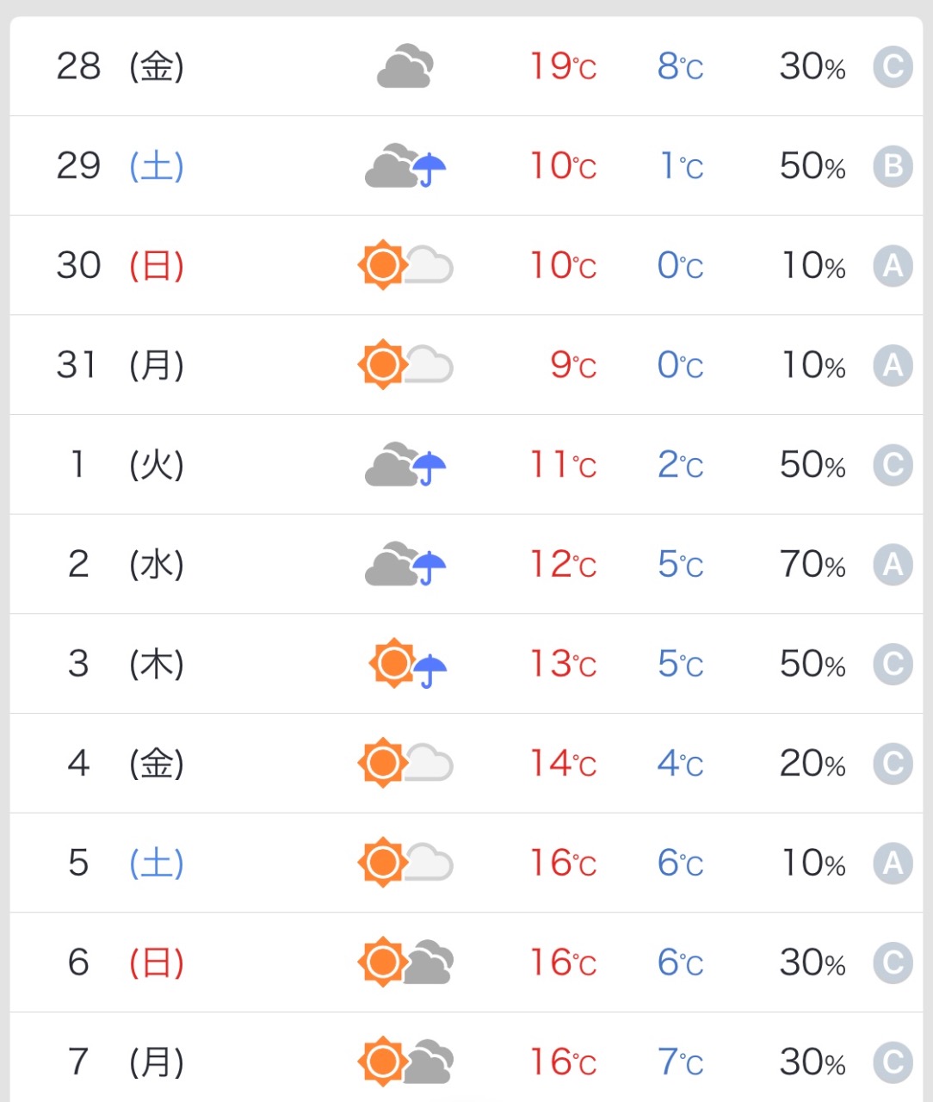Tap the reliability B badge for the 29th

893,166
